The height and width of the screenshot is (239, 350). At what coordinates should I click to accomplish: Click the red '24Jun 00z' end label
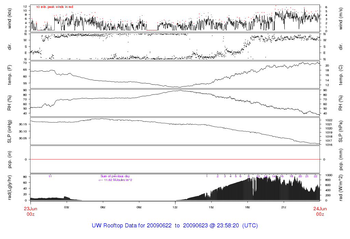(320, 211)
